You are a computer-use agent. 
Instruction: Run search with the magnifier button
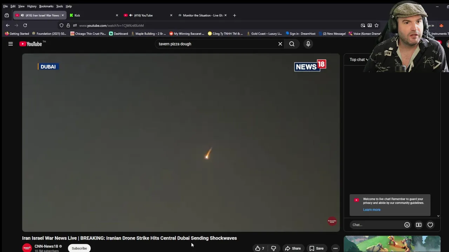tap(292, 44)
